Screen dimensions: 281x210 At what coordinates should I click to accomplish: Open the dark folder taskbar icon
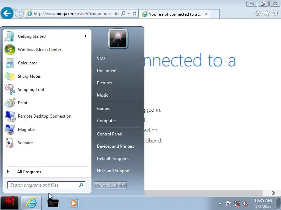click(53, 203)
